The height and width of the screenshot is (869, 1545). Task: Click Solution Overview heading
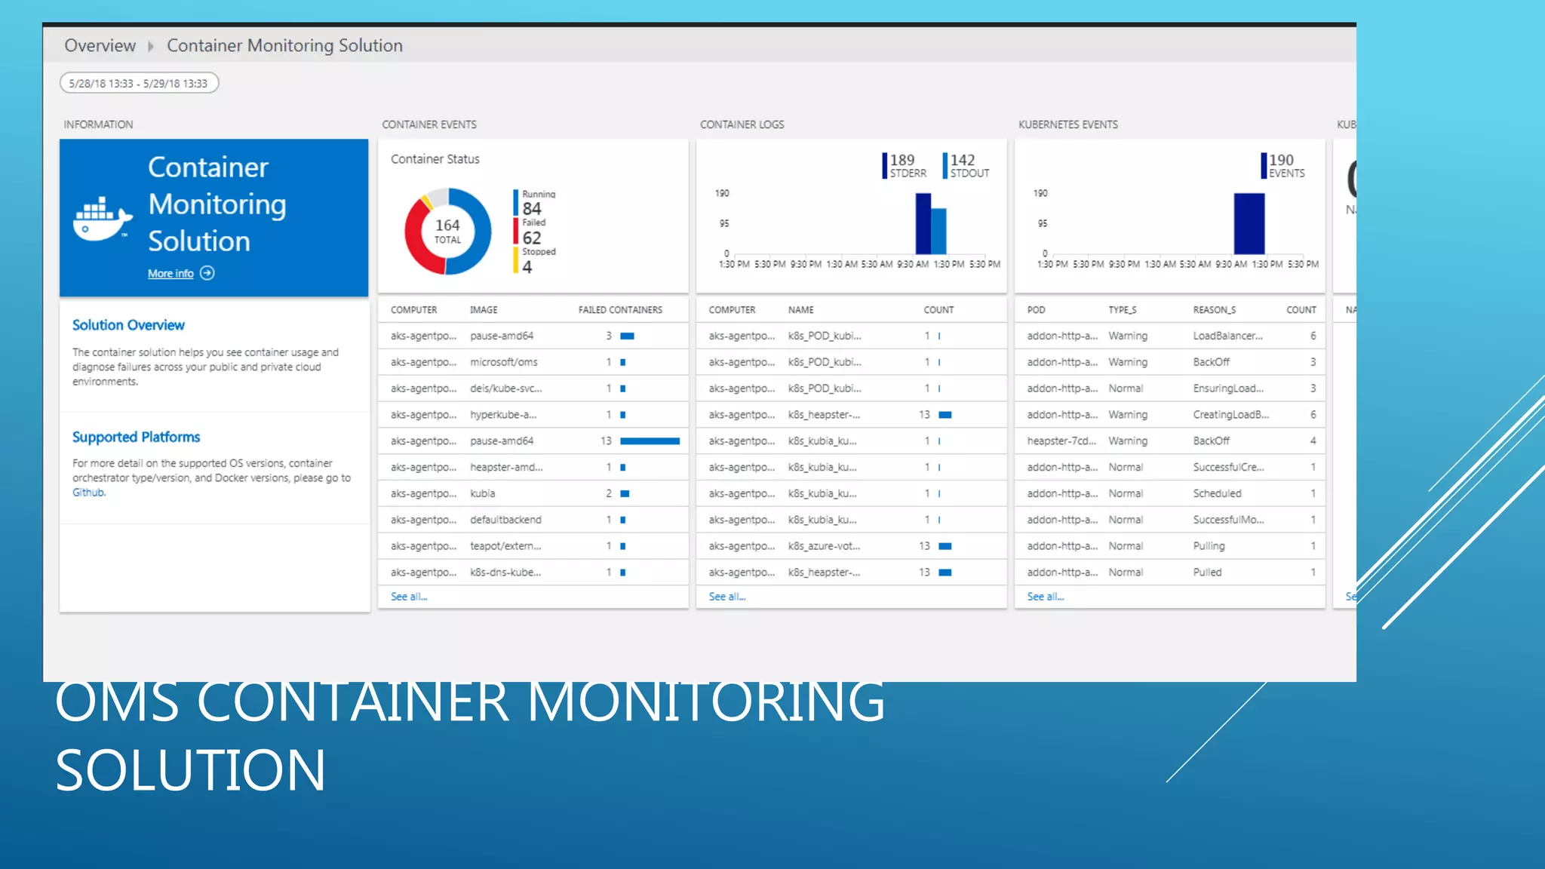[128, 325]
